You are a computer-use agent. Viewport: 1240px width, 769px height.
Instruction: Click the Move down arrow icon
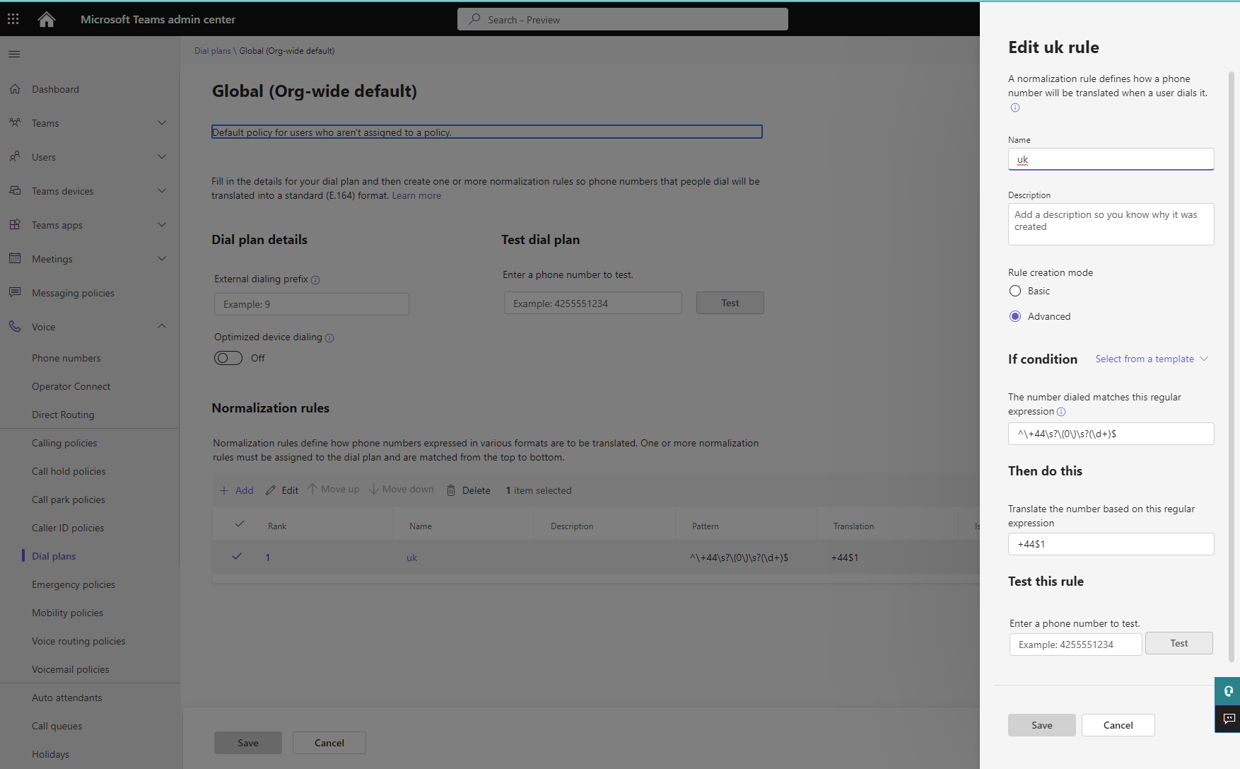coord(374,490)
